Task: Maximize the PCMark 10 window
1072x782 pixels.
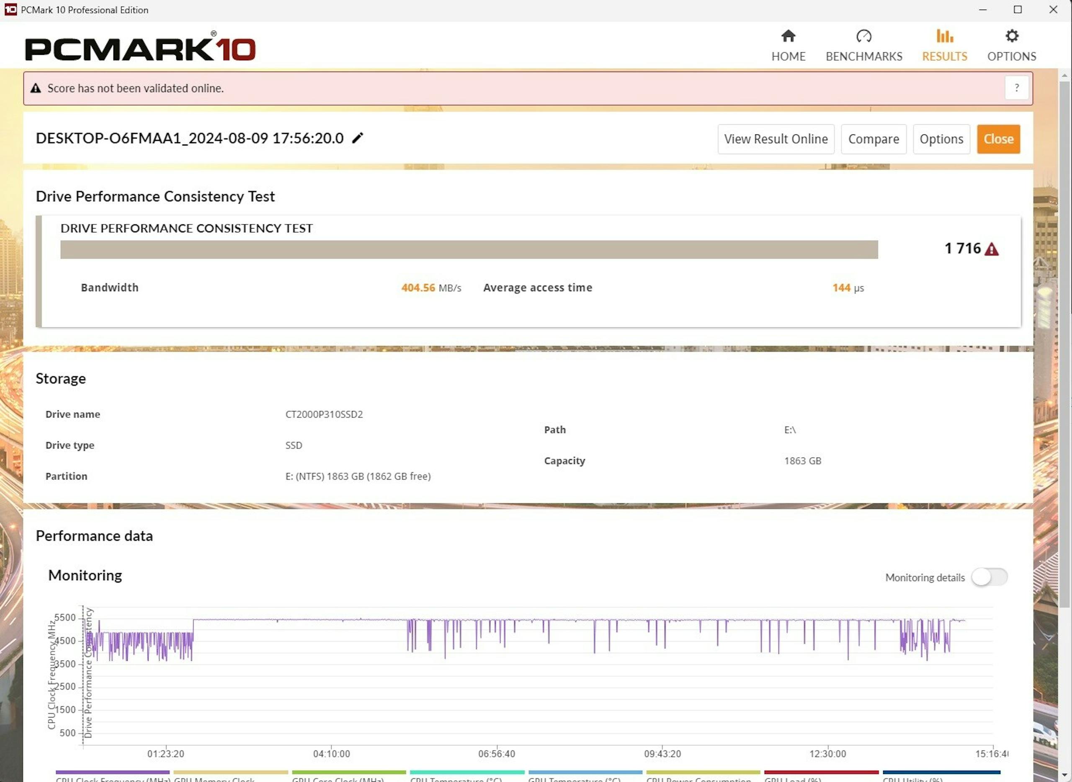Action: (1018, 10)
